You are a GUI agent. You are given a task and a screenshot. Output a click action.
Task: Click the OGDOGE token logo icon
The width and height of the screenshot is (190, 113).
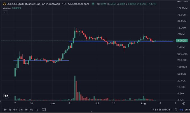4,4
